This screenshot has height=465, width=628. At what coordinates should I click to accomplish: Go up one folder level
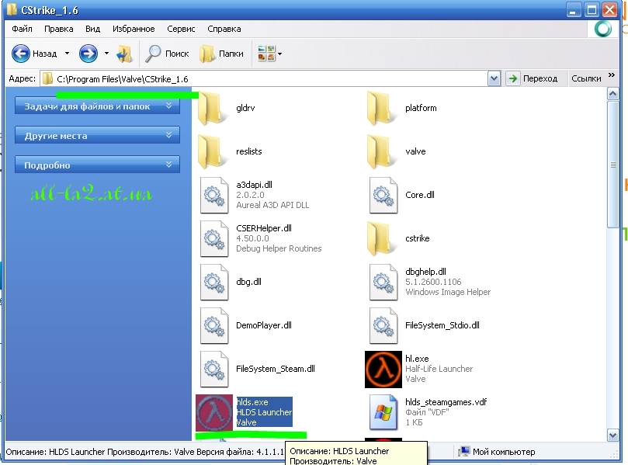(124, 54)
